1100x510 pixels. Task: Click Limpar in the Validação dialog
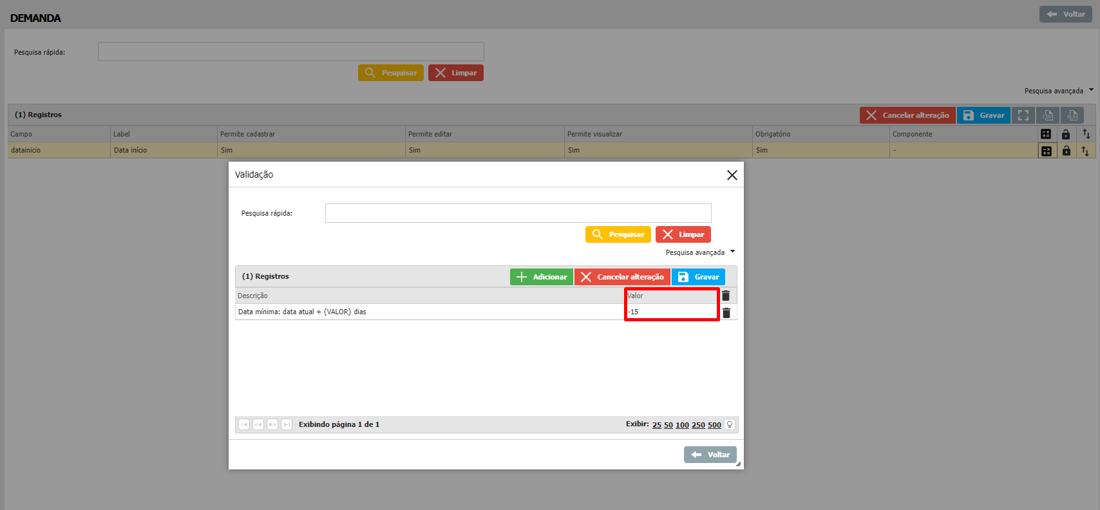683,234
